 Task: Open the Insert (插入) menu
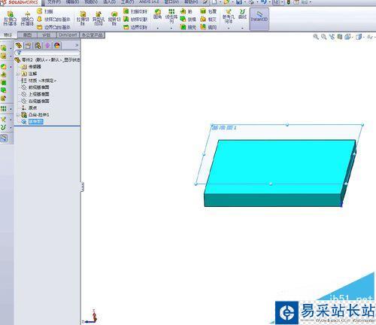(109, 2)
